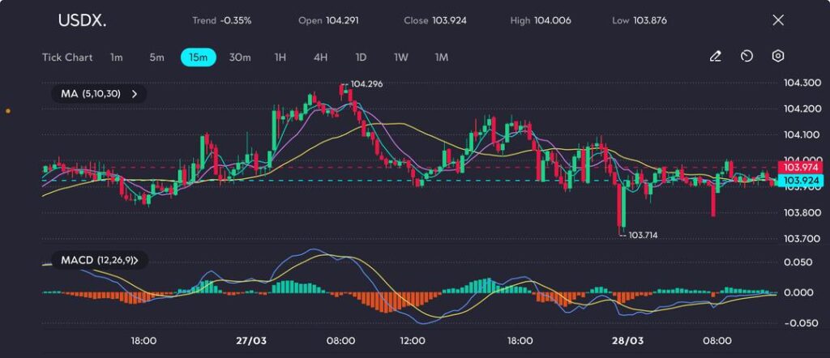Click the orange dot at left edge
This screenshot has width=830, height=358.
[x=8, y=110]
